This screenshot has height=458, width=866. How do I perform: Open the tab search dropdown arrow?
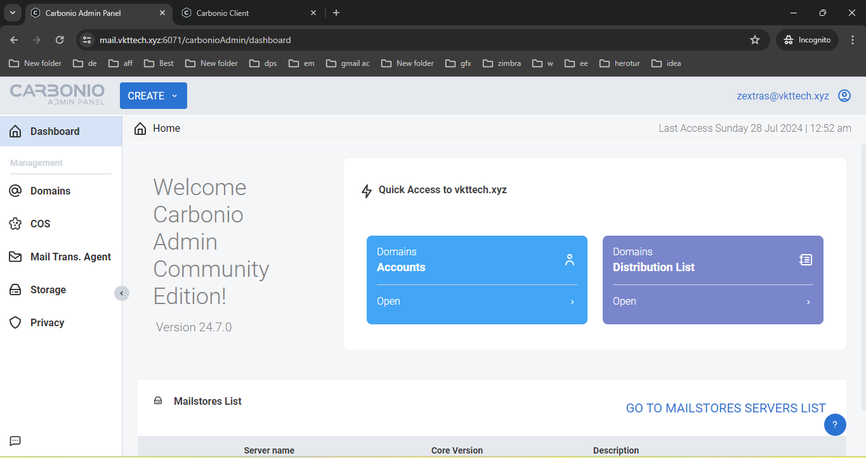click(x=12, y=13)
